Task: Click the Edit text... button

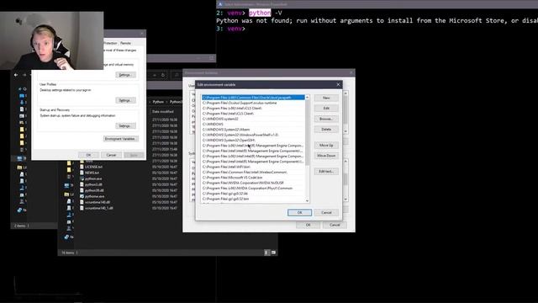Action: (x=326, y=172)
